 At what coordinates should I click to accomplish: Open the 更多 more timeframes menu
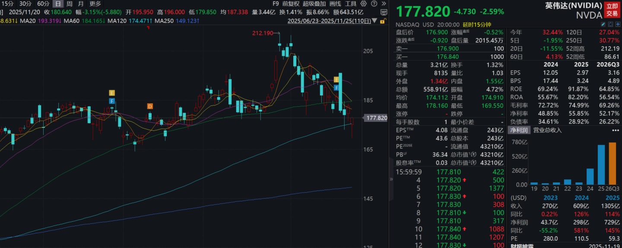[x=95, y=3]
